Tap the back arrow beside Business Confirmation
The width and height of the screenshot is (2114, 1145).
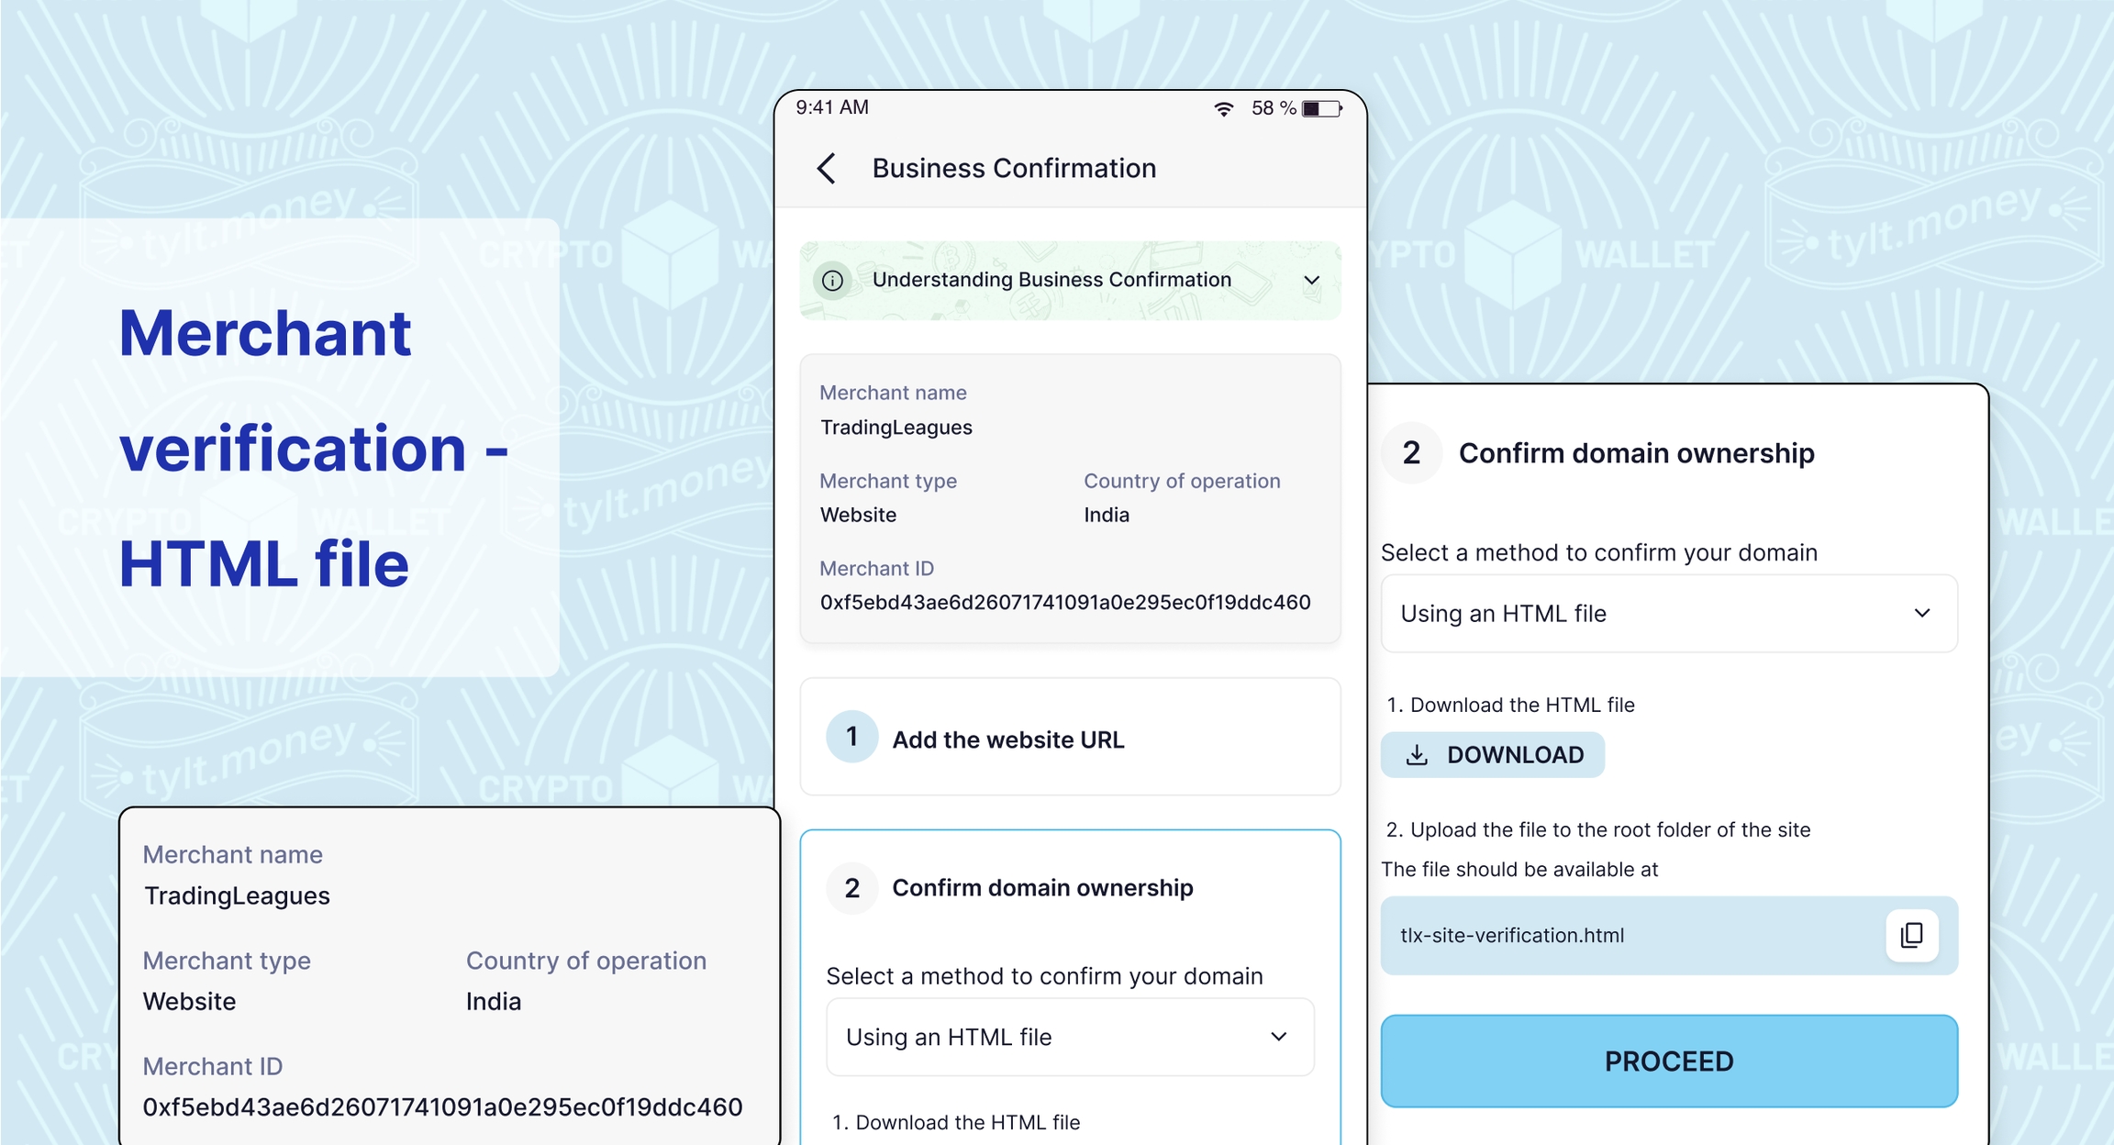pyautogui.click(x=827, y=169)
